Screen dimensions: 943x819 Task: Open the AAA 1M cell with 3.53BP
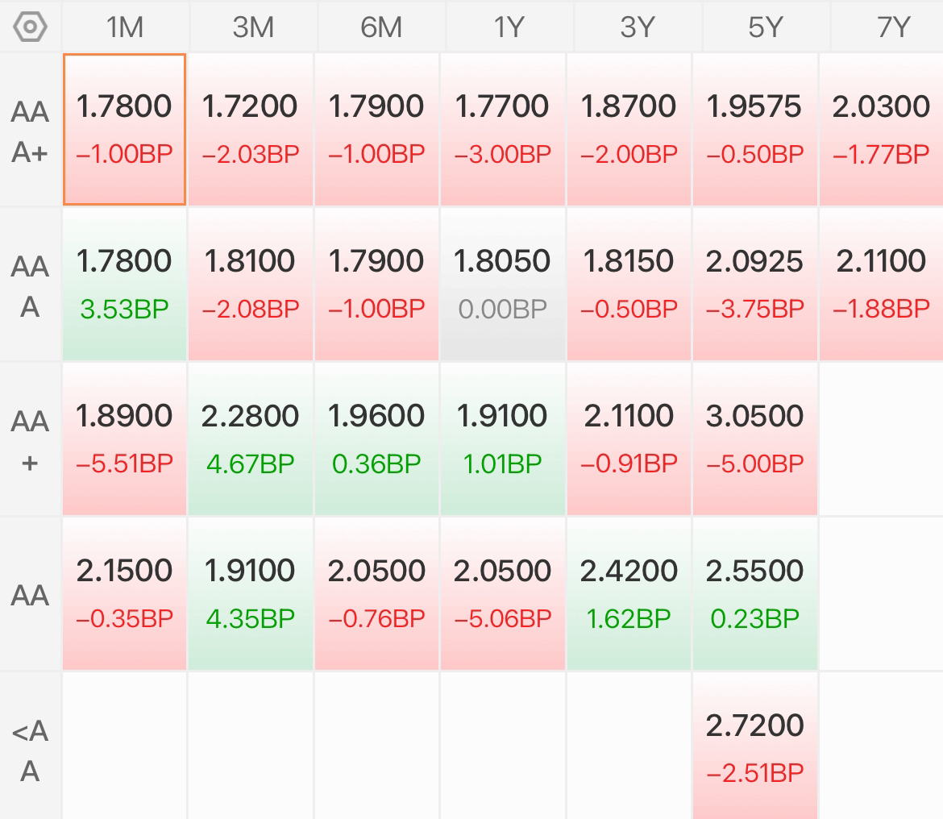point(124,285)
